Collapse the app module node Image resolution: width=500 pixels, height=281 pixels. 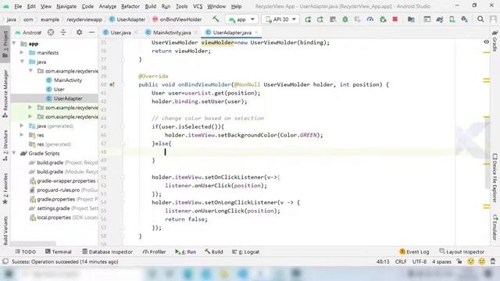[x=14, y=44]
